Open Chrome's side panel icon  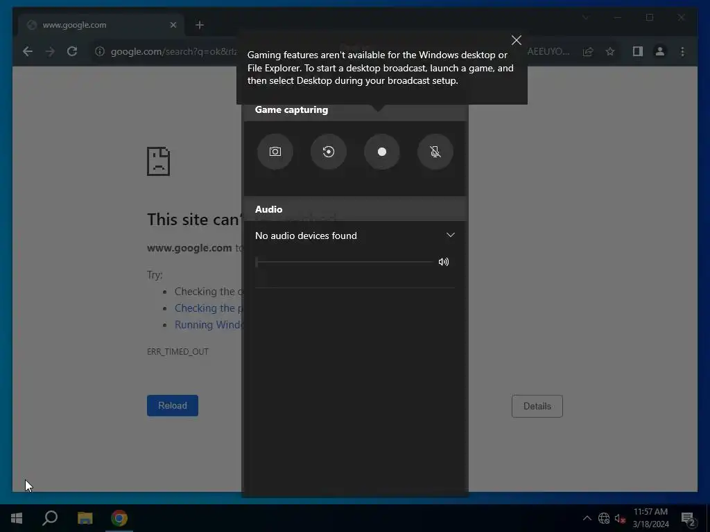[x=638, y=51]
